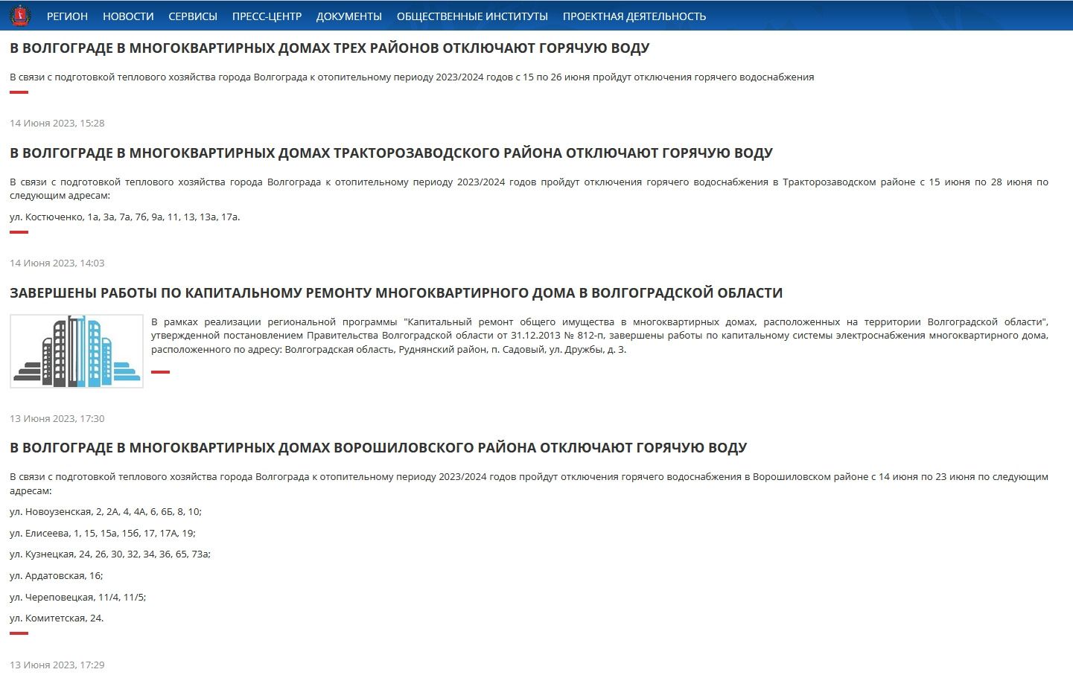Open the ДОКУМЕНТЫ menu
Viewport: 1073px width, 675px height.
coord(348,16)
